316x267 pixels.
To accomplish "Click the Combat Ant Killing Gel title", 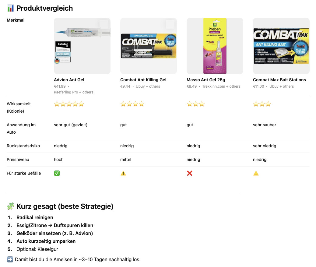I will point(143,80).
